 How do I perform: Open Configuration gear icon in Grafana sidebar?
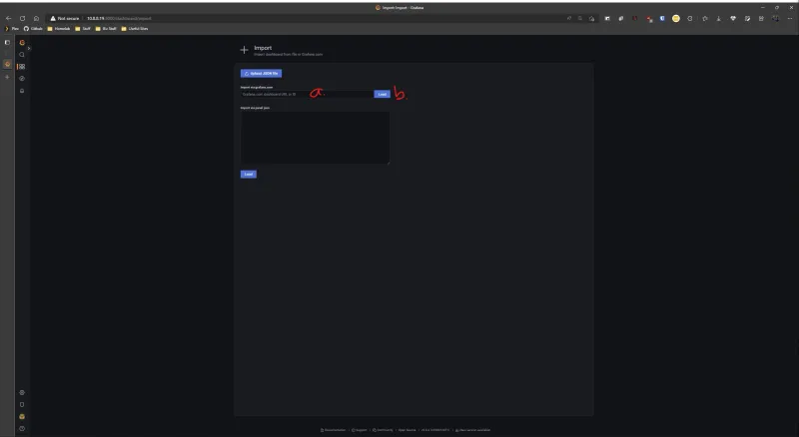pos(22,393)
